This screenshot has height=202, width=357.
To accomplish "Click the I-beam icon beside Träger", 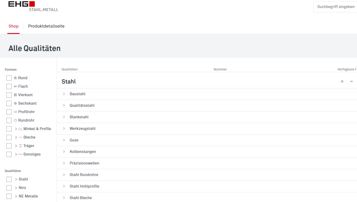I will tap(20, 146).
